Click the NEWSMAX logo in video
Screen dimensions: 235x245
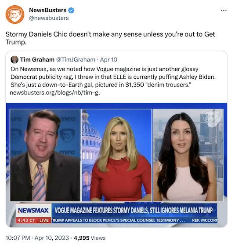click(x=33, y=210)
